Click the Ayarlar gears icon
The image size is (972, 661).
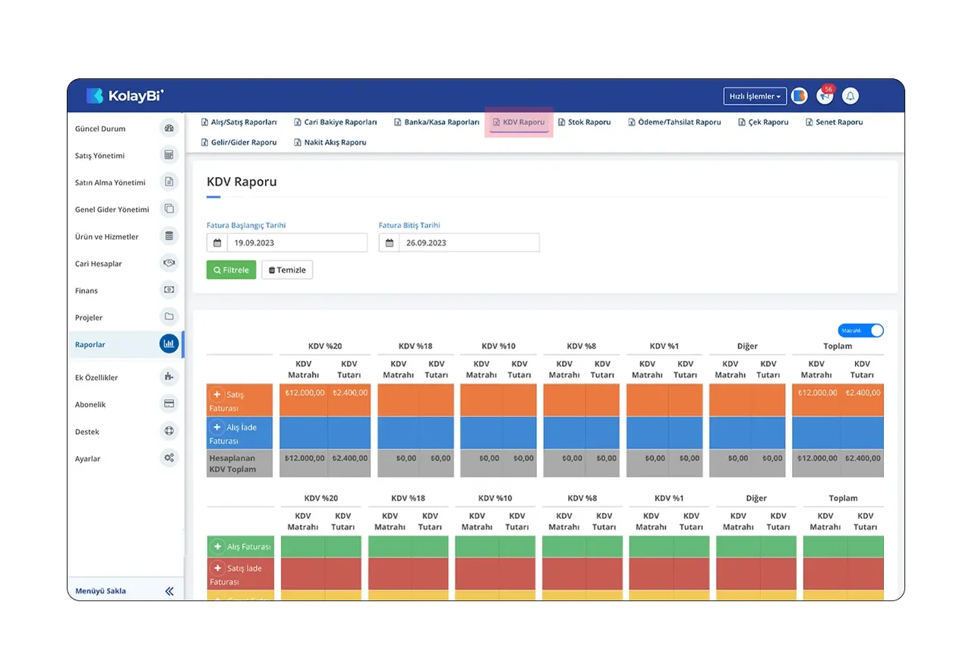point(169,458)
